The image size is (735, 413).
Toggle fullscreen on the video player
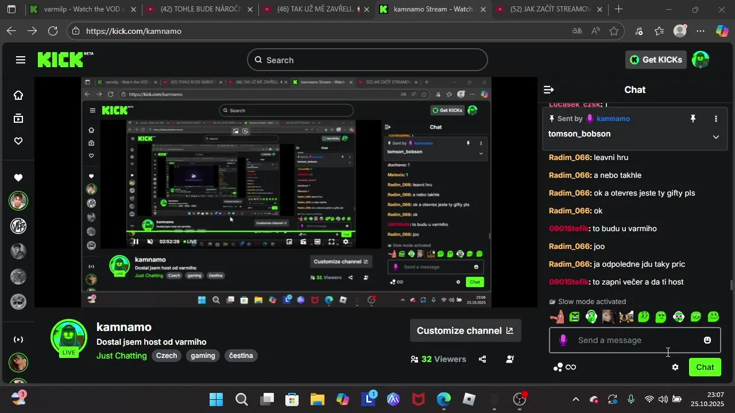[331, 241]
